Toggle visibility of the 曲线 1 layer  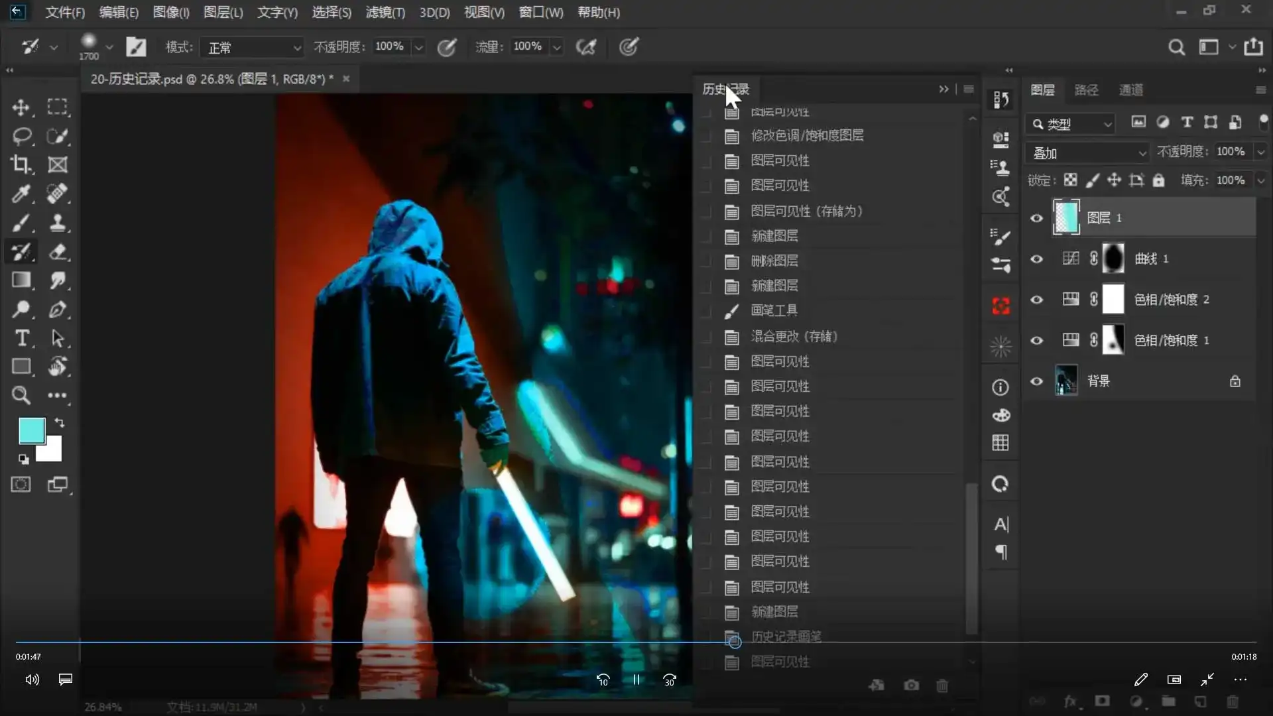(x=1037, y=259)
